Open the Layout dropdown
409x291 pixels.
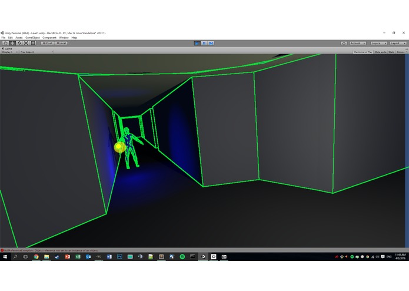[398, 43]
